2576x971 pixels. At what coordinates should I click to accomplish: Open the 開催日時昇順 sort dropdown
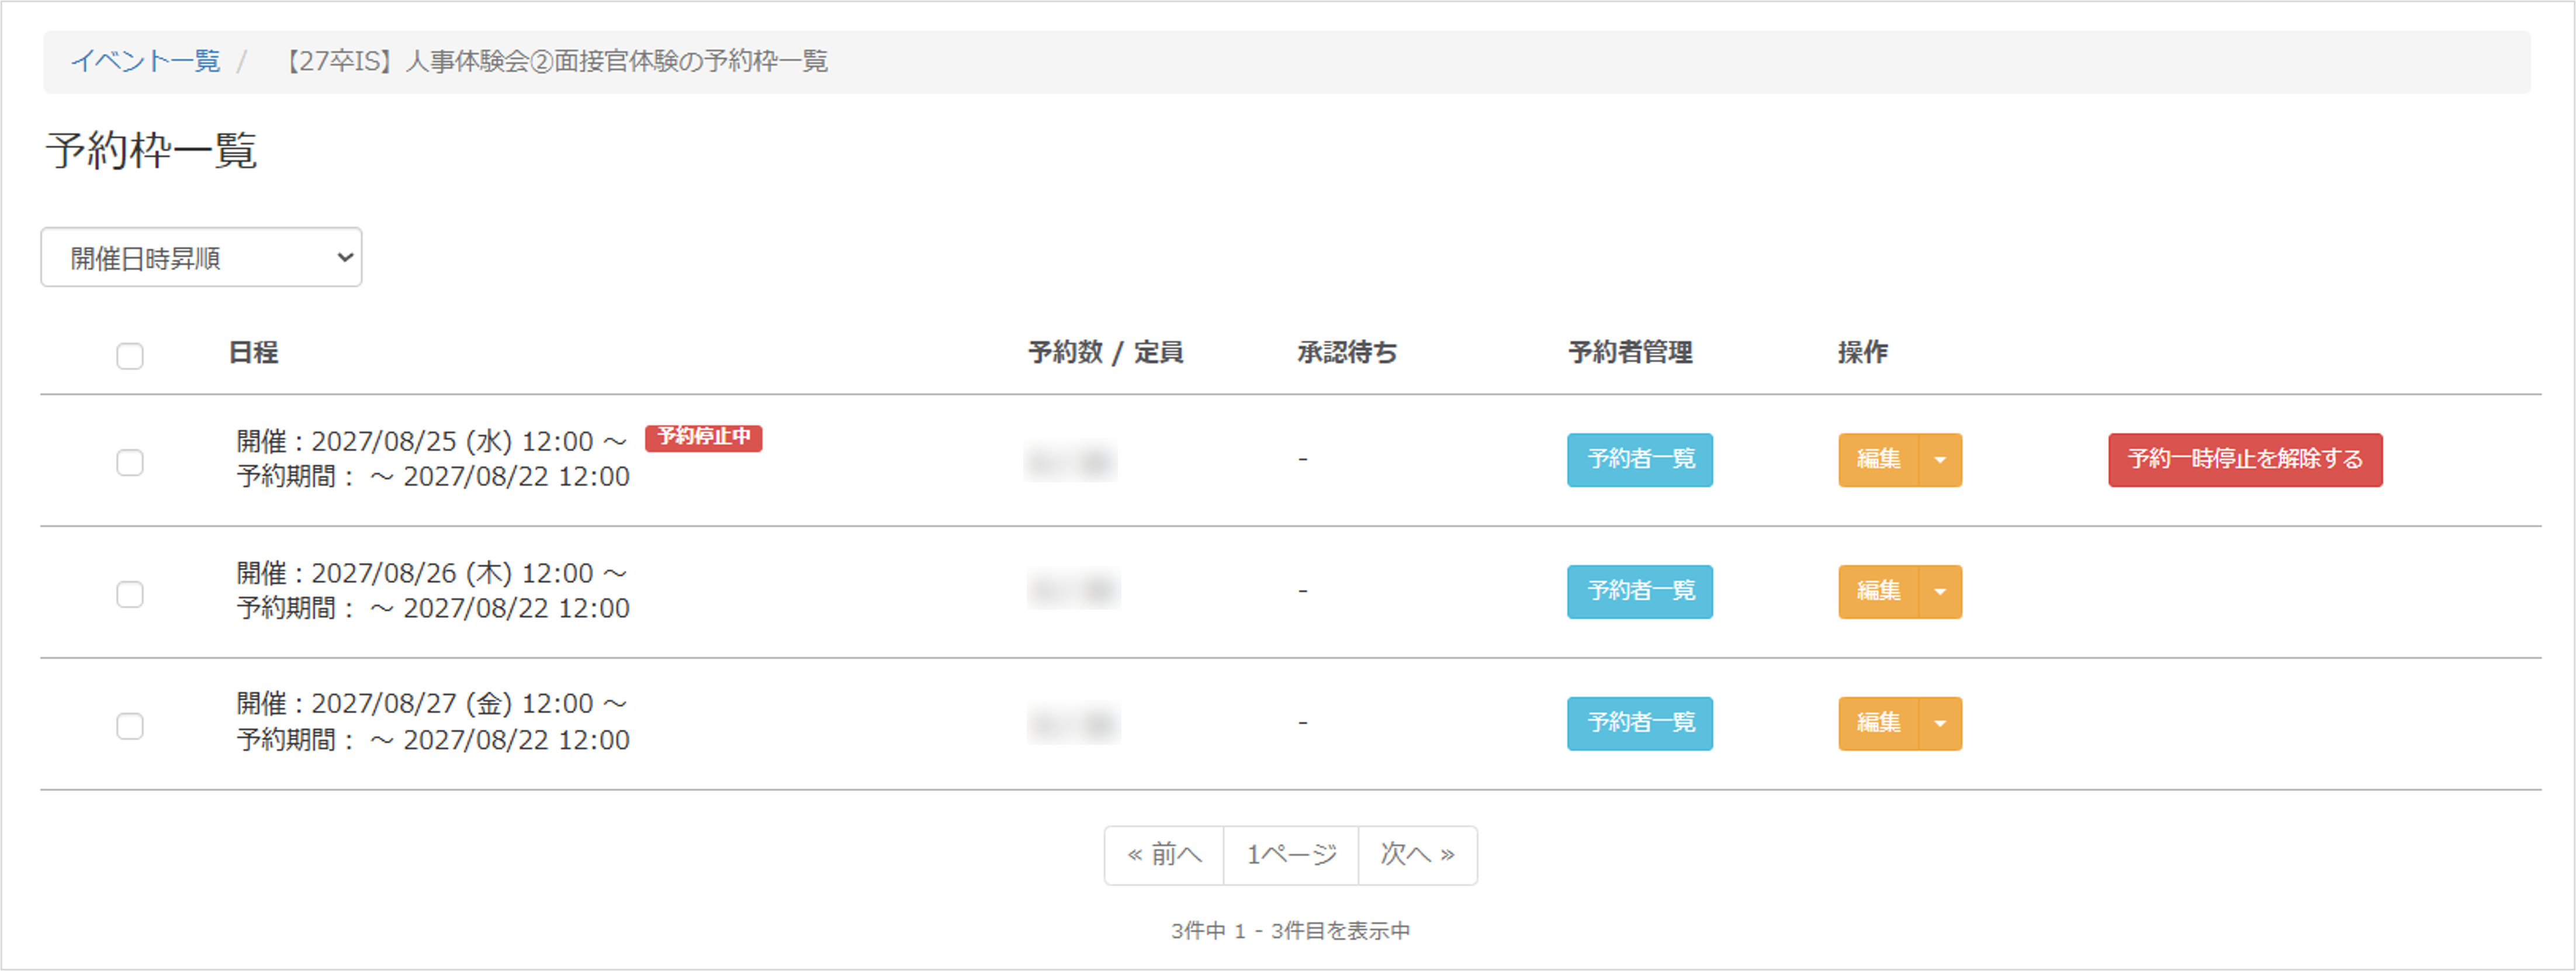(x=201, y=258)
